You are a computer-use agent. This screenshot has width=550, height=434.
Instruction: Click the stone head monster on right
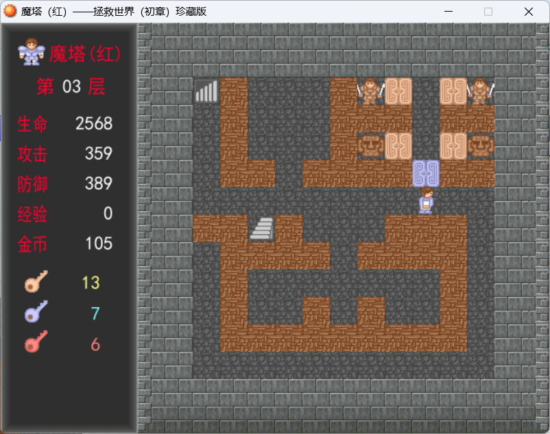point(480,146)
